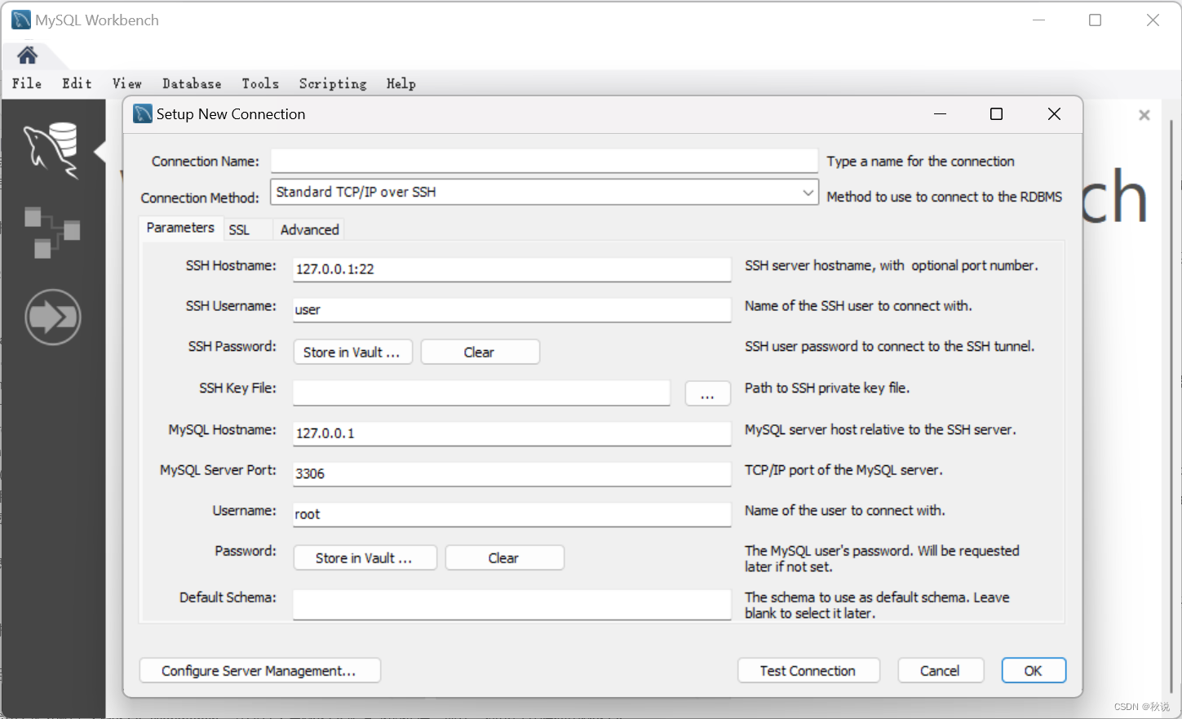Click the Username field containing root
The image size is (1182, 719).
coord(511,514)
